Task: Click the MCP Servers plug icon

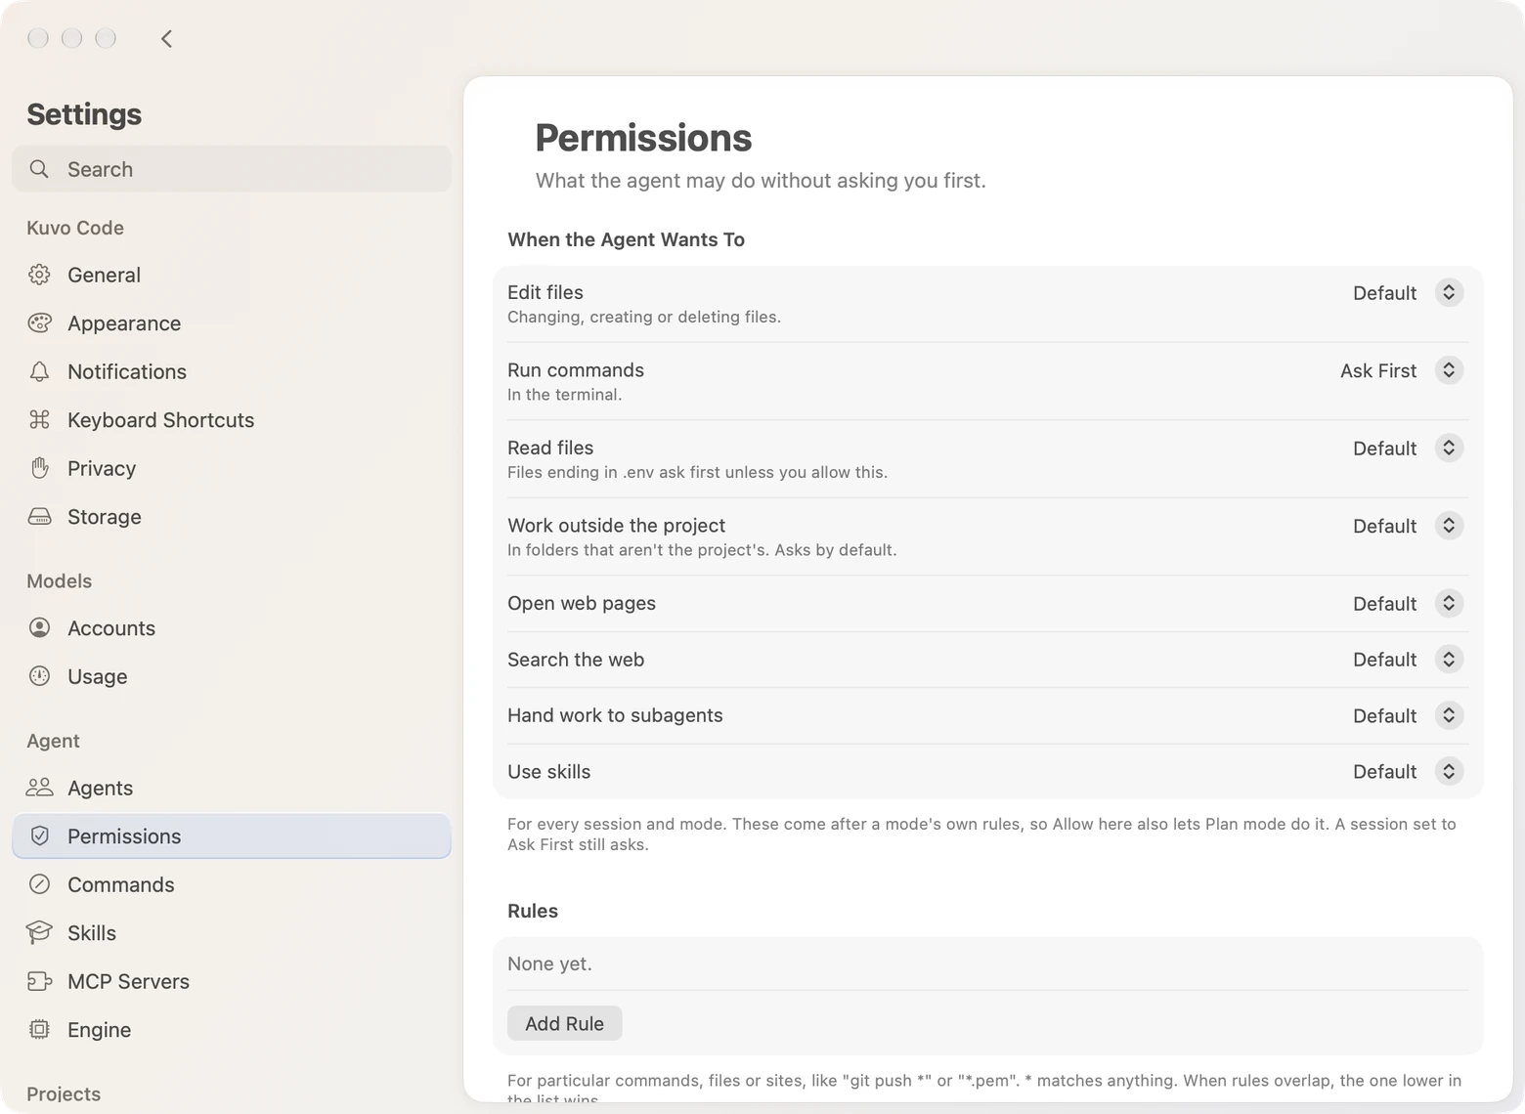Action: point(39,981)
